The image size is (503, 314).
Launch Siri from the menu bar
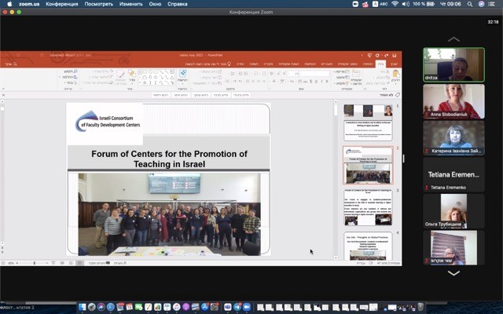point(480,4)
